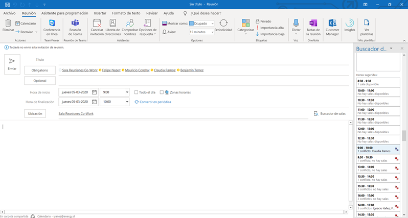Viewport: 408px width, 218px height.
Task: Click Comprobar nombres icon
Action: [x=129, y=23]
